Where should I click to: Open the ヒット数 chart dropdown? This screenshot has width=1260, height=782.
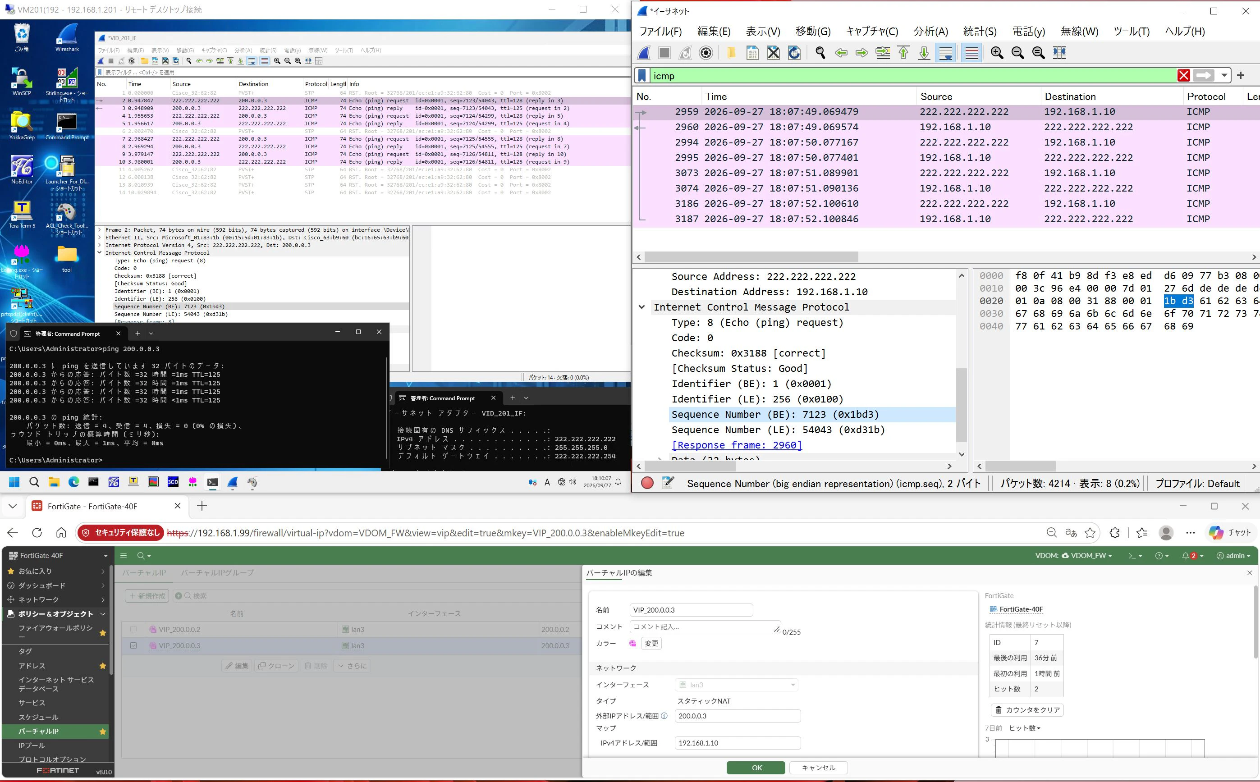tap(1025, 728)
